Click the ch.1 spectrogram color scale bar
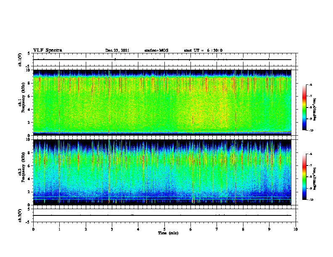 tap(304, 108)
